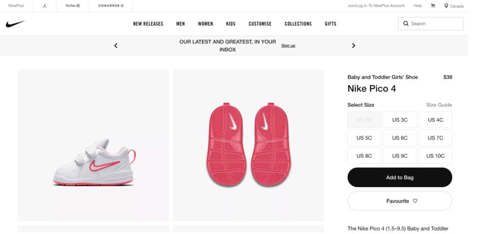477x234 pixels.
Task: Select size US 10C
Action: (x=436, y=156)
